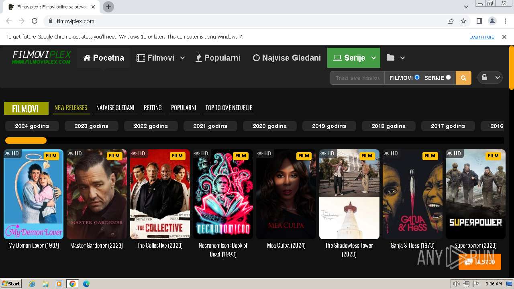Open Microsoft Edge from taskbar
Image resolution: width=514 pixels, height=289 pixels.
click(86, 284)
